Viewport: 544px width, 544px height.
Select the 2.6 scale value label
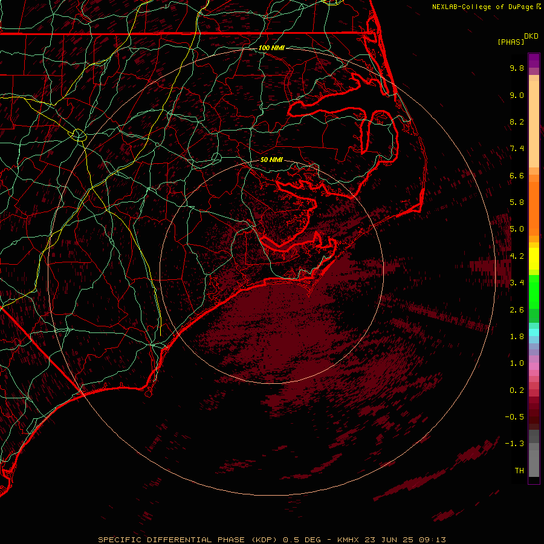coord(517,309)
